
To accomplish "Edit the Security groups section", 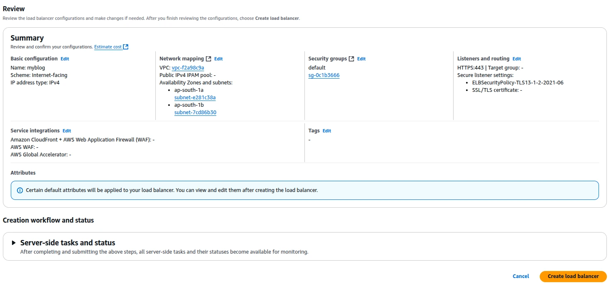I will point(361,59).
